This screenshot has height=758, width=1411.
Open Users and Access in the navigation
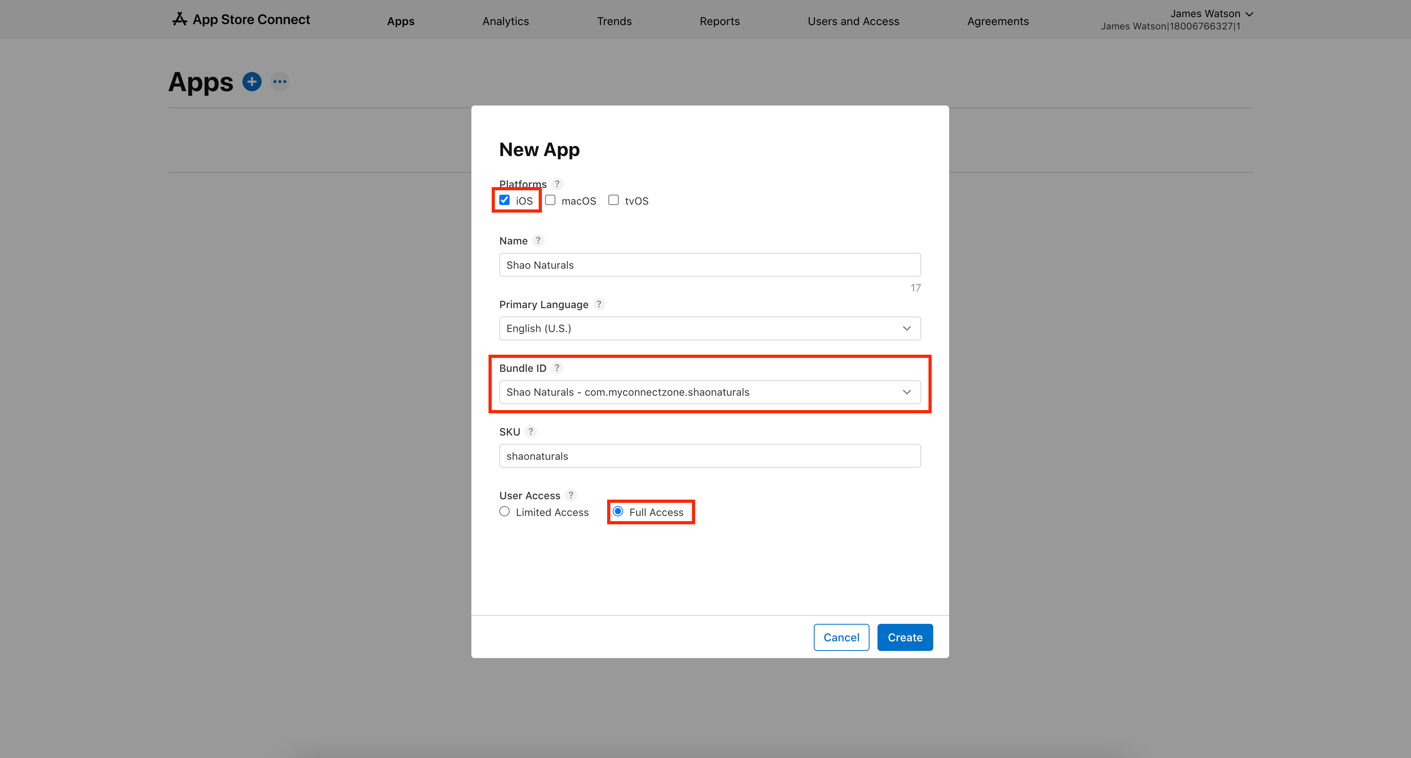pyautogui.click(x=853, y=21)
